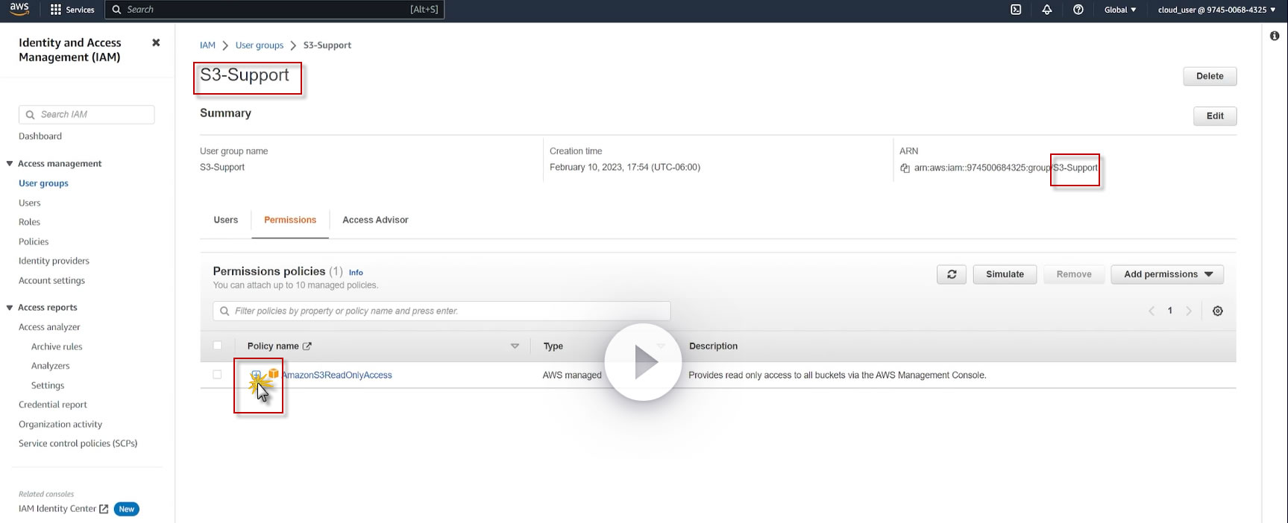Click the Policy name external link icon
1288x523 pixels.
(307, 346)
